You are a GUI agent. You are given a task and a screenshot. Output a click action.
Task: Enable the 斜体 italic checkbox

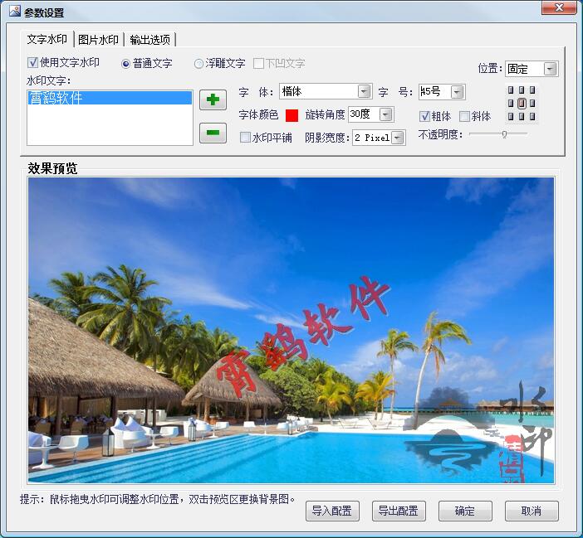(x=464, y=117)
